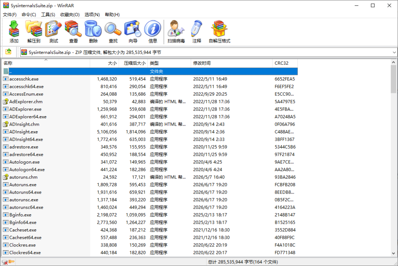Image resolution: width=398 pixels, height=266 pixels.
Task: Select the adrestore64.exe file name
Action: (27, 155)
